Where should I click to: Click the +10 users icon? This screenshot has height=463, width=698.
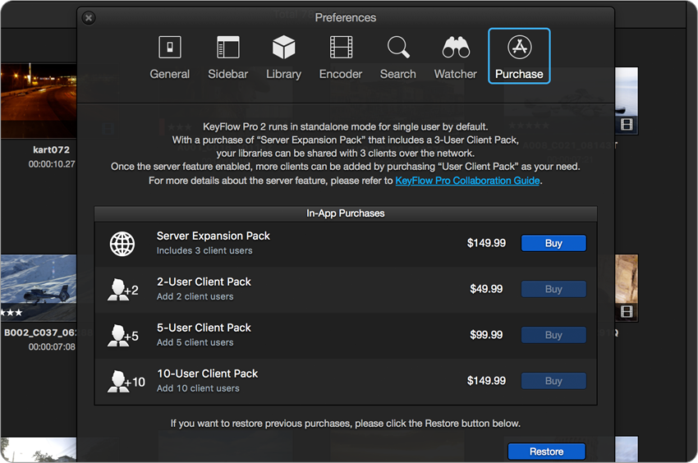click(126, 382)
